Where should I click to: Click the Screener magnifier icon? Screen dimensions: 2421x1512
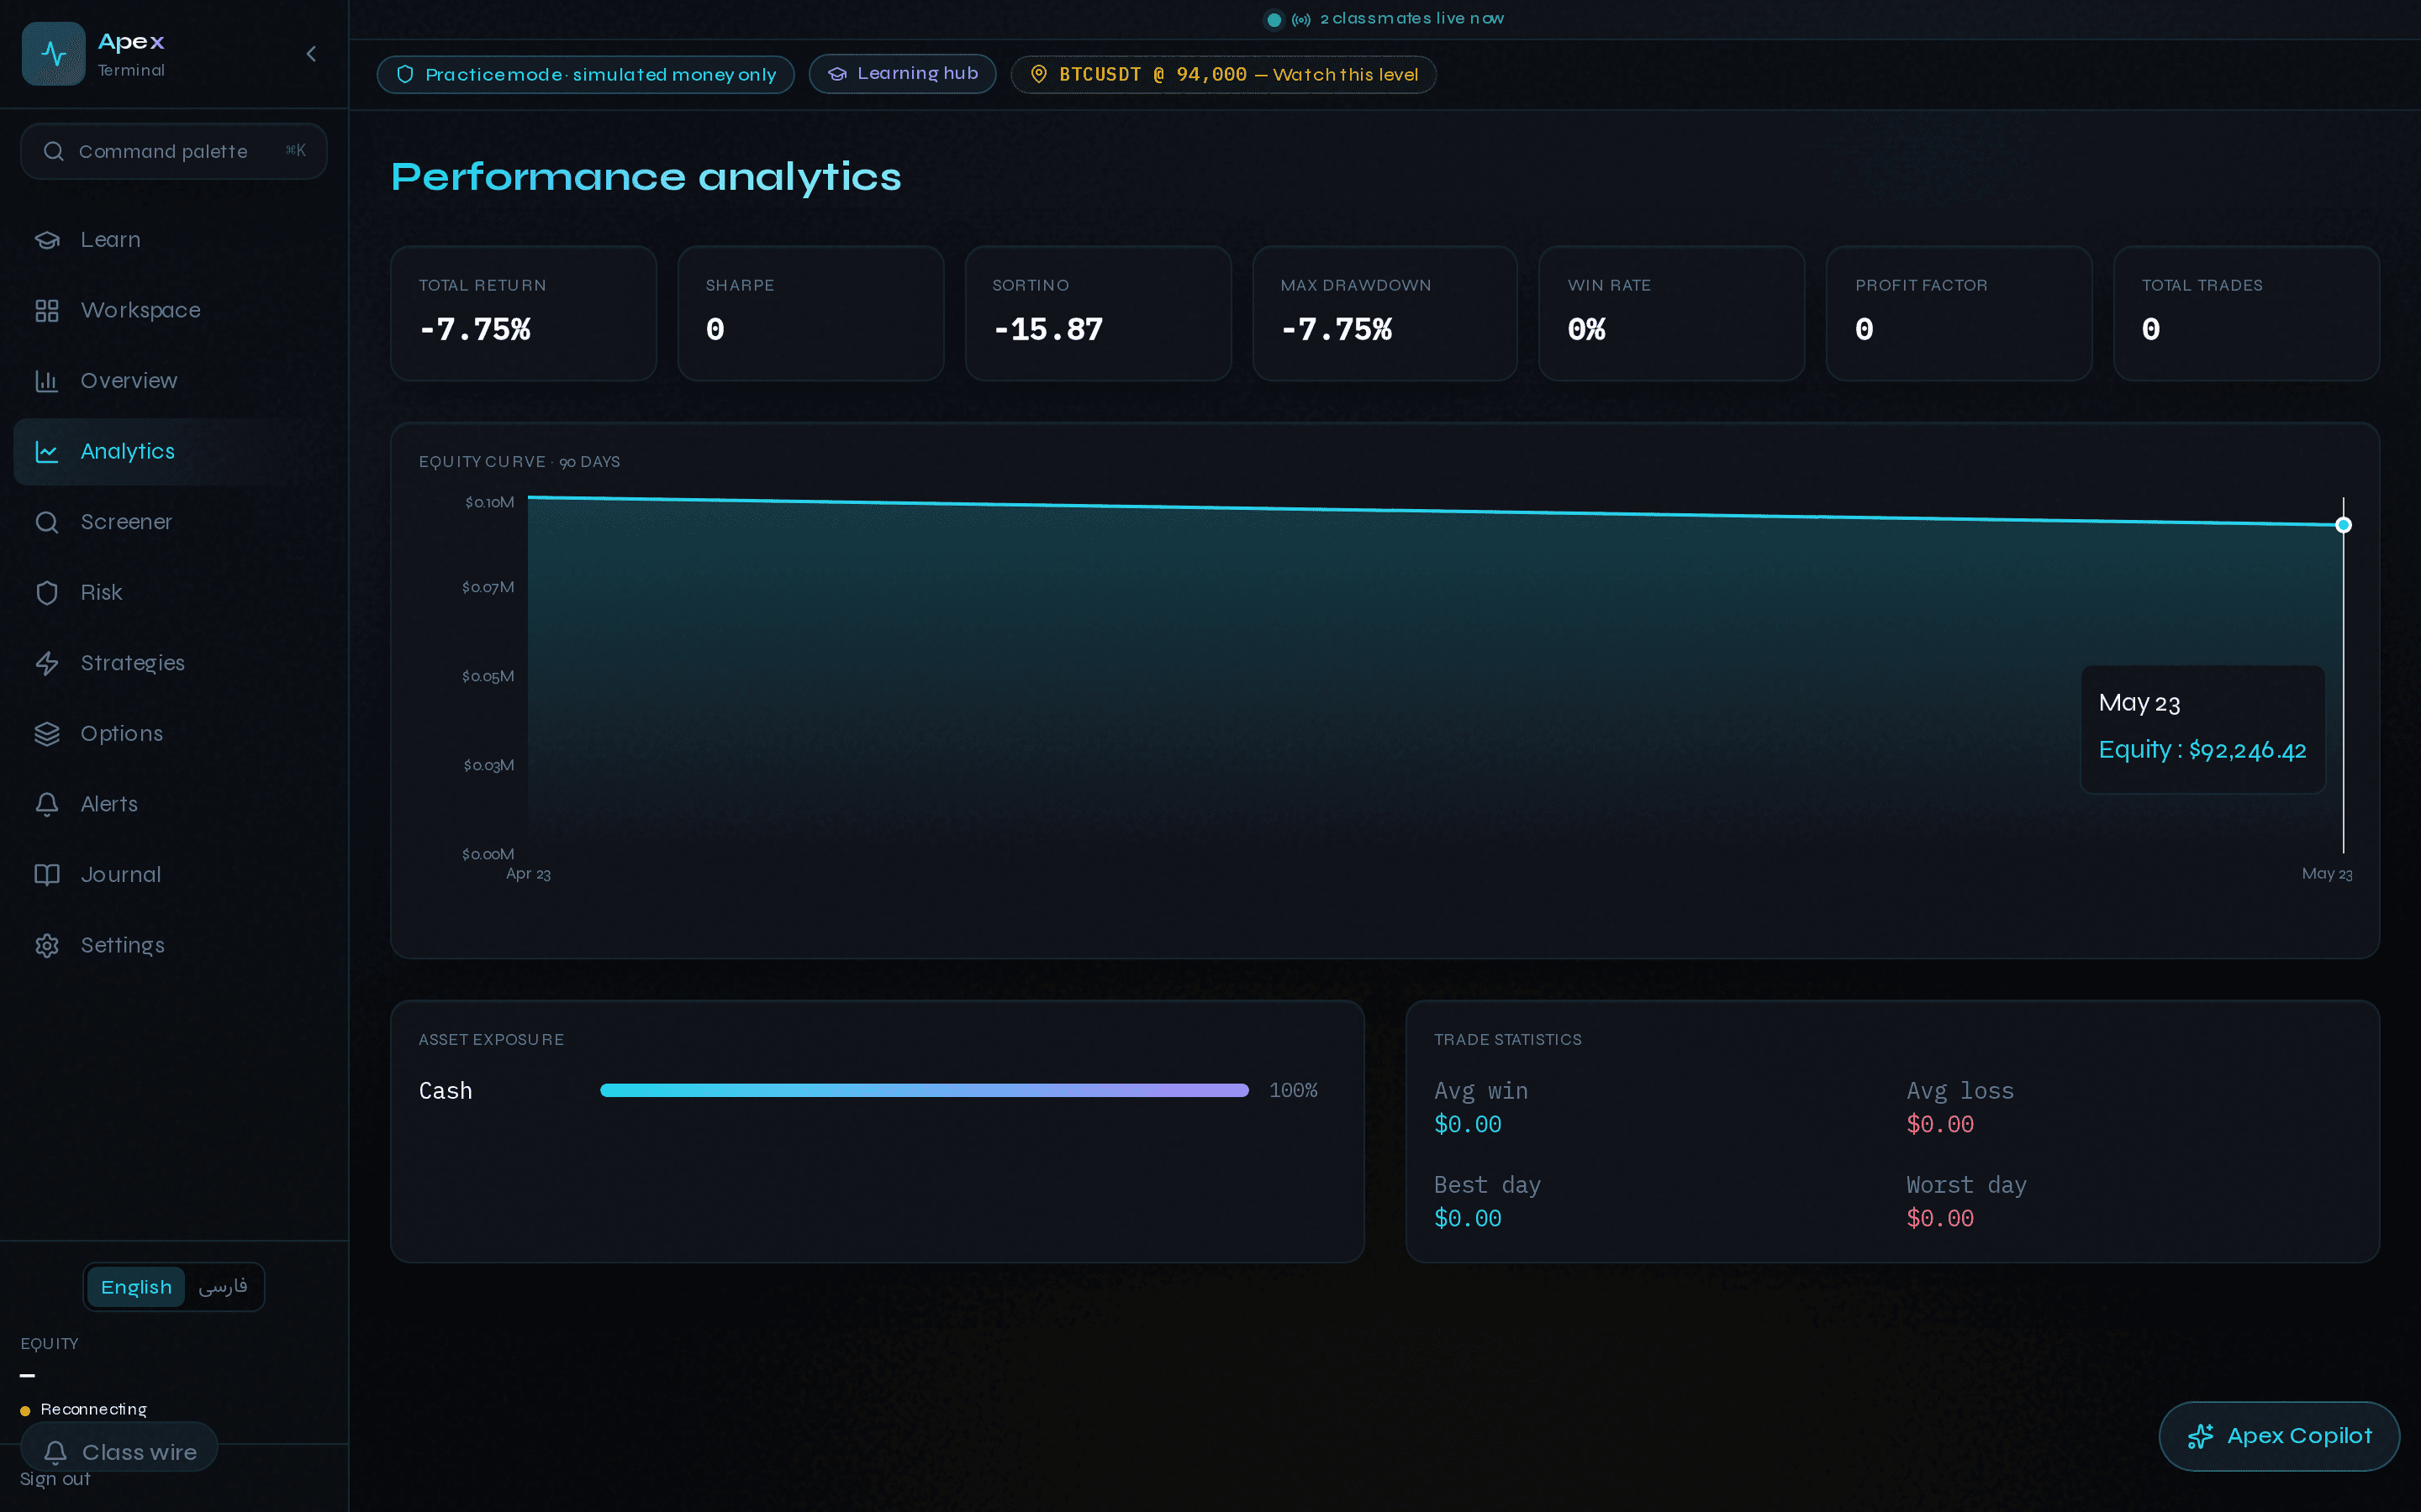point(47,522)
